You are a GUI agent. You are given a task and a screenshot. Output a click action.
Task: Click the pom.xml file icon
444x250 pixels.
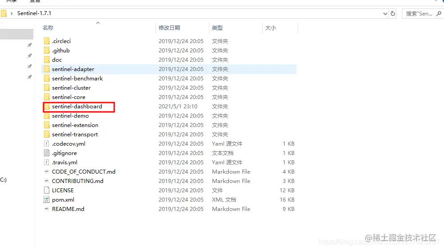click(47, 200)
